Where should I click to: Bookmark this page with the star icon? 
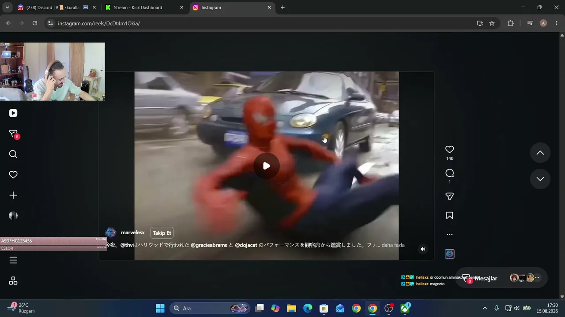pyautogui.click(x=492, y=23)
